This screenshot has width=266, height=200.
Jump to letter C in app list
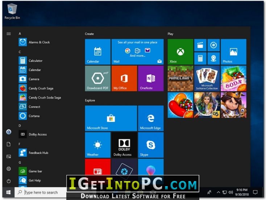pyautogui.click(x=20, y=52)
